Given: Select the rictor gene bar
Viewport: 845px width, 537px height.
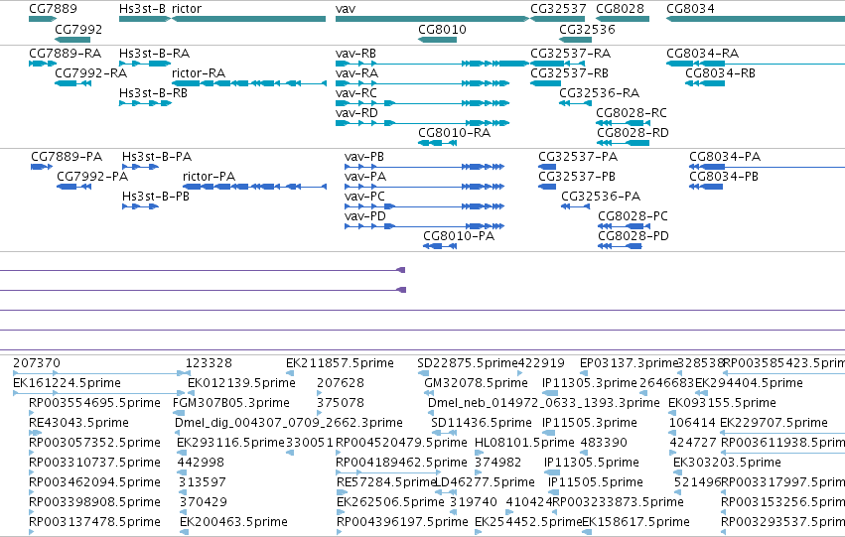Looking at the screenshot, I should click(248, 19).
